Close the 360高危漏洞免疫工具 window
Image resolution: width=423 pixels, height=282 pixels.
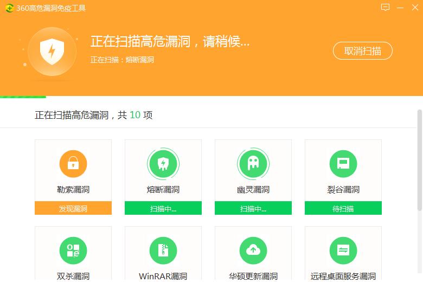tap(415, 7)
